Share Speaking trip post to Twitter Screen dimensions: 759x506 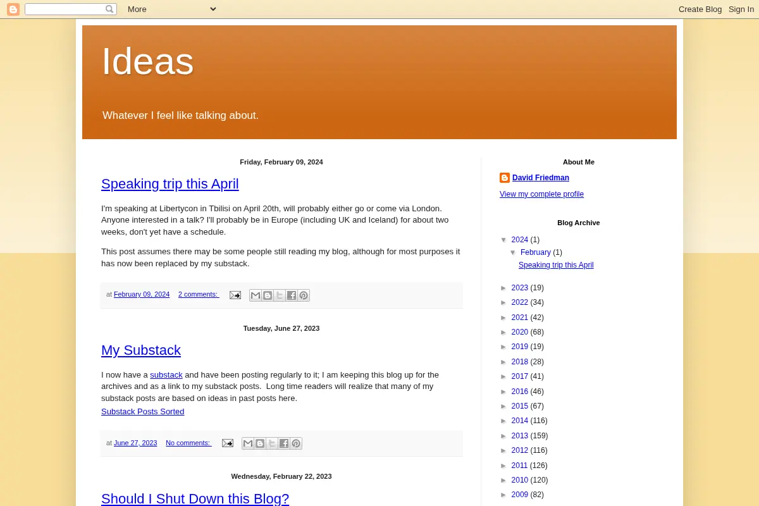coord(280,295)
